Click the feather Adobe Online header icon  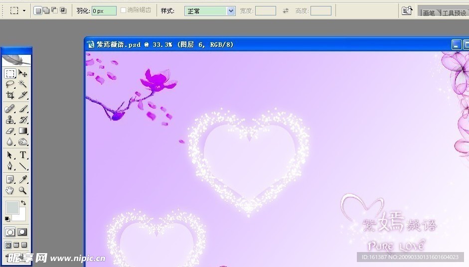point(16,60)
